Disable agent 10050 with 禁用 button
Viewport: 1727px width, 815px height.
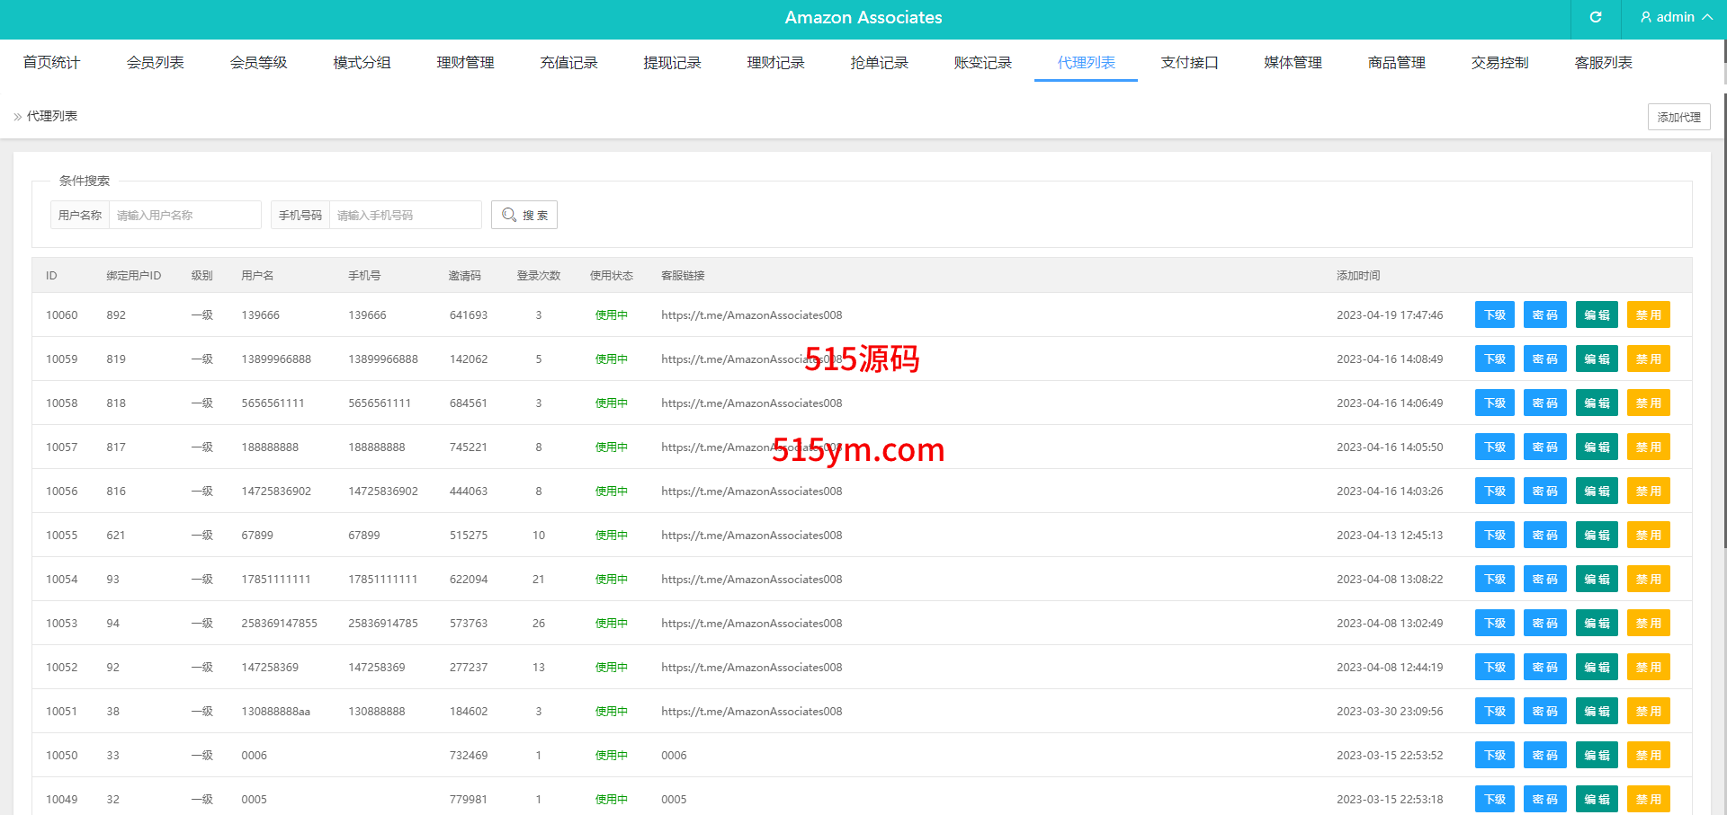(x=1648, y=756)
